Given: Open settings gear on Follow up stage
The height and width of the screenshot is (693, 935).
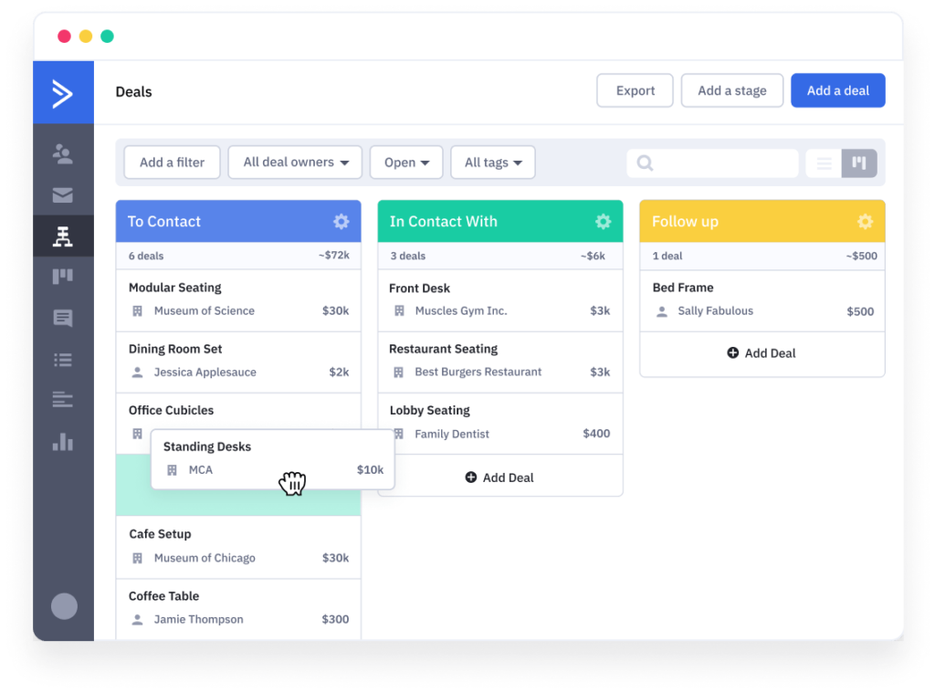Looking at the screenshot, I should coord(865,221).
